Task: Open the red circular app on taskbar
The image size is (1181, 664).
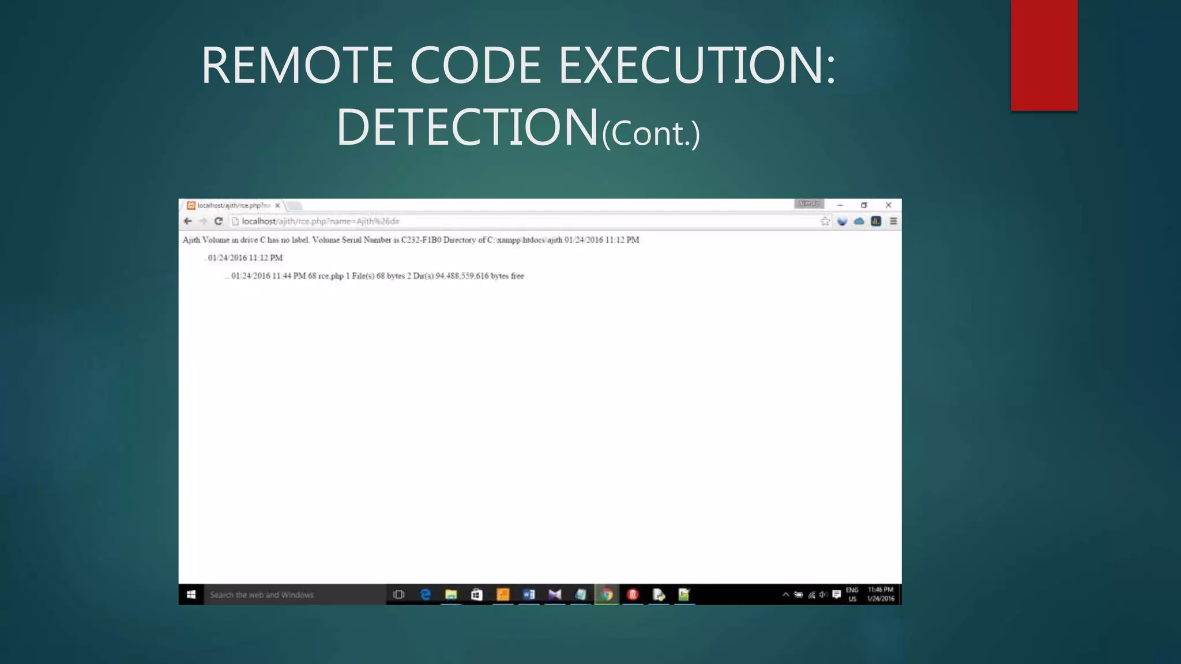Action: (633, 594)
